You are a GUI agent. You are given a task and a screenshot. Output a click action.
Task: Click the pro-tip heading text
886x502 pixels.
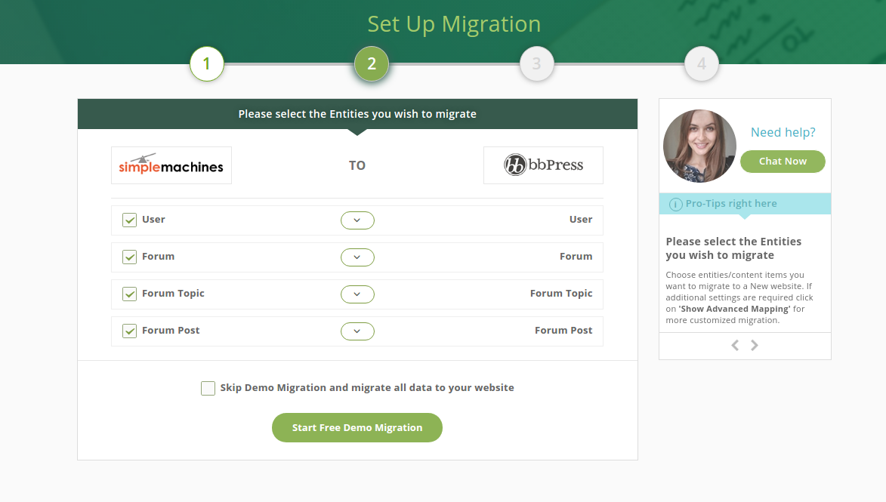pyautogui.click(x=733, y=248)
